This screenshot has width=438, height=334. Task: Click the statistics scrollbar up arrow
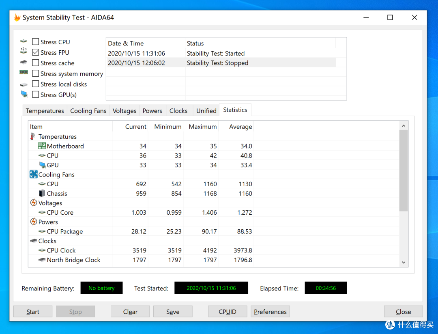tap(404, 126)
